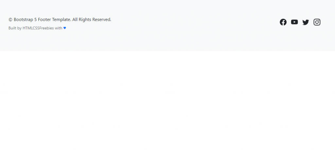Click the 'Built by' text
335x150 pixels.
15,28
